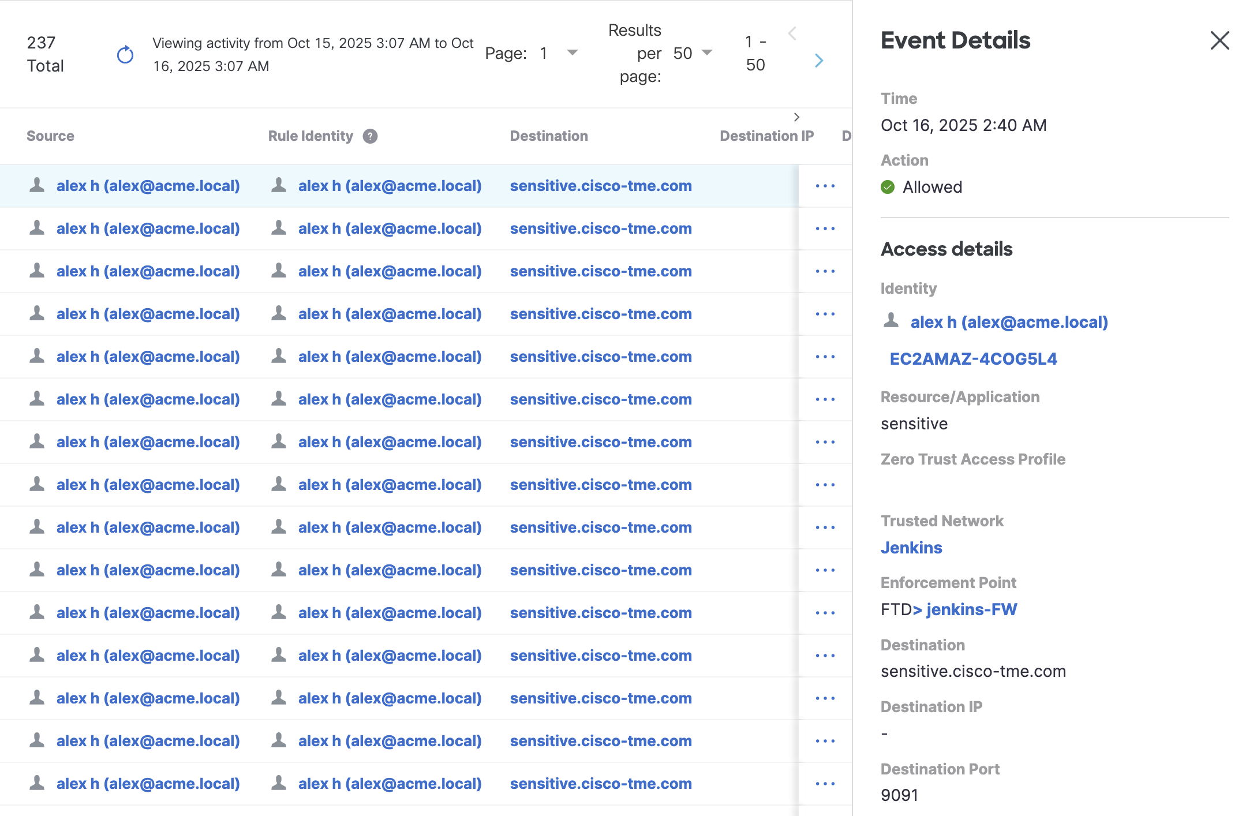The height and width of the screenshot is (816, 1257).
Task: Open the Jenkins trusted network link
Action: coord(911,548)
